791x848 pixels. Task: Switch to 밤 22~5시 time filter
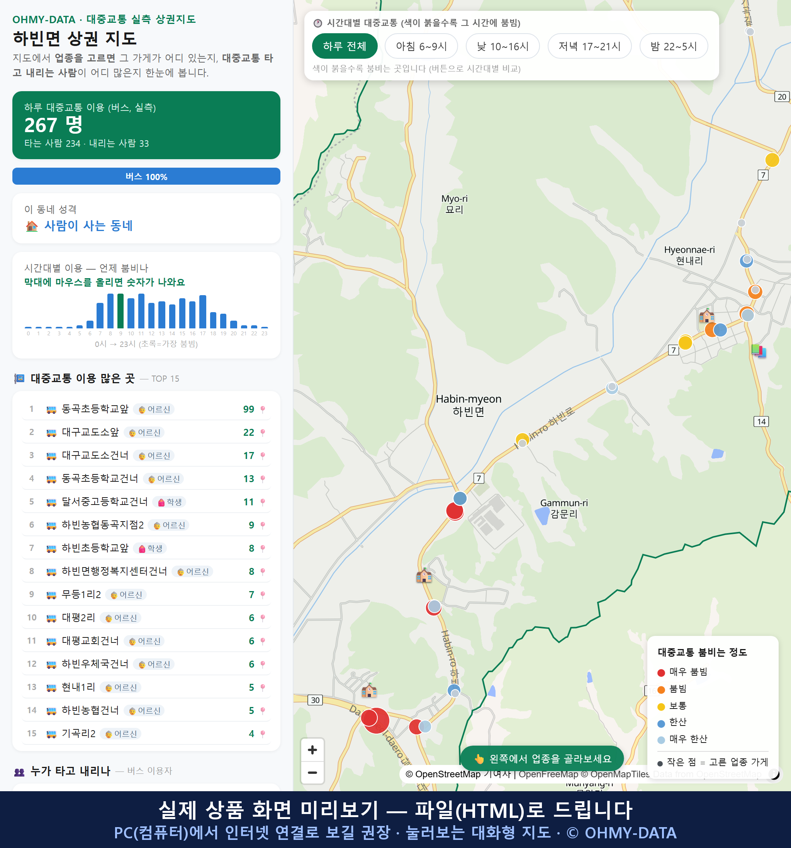pyautogui.click(x=673, y=46)
